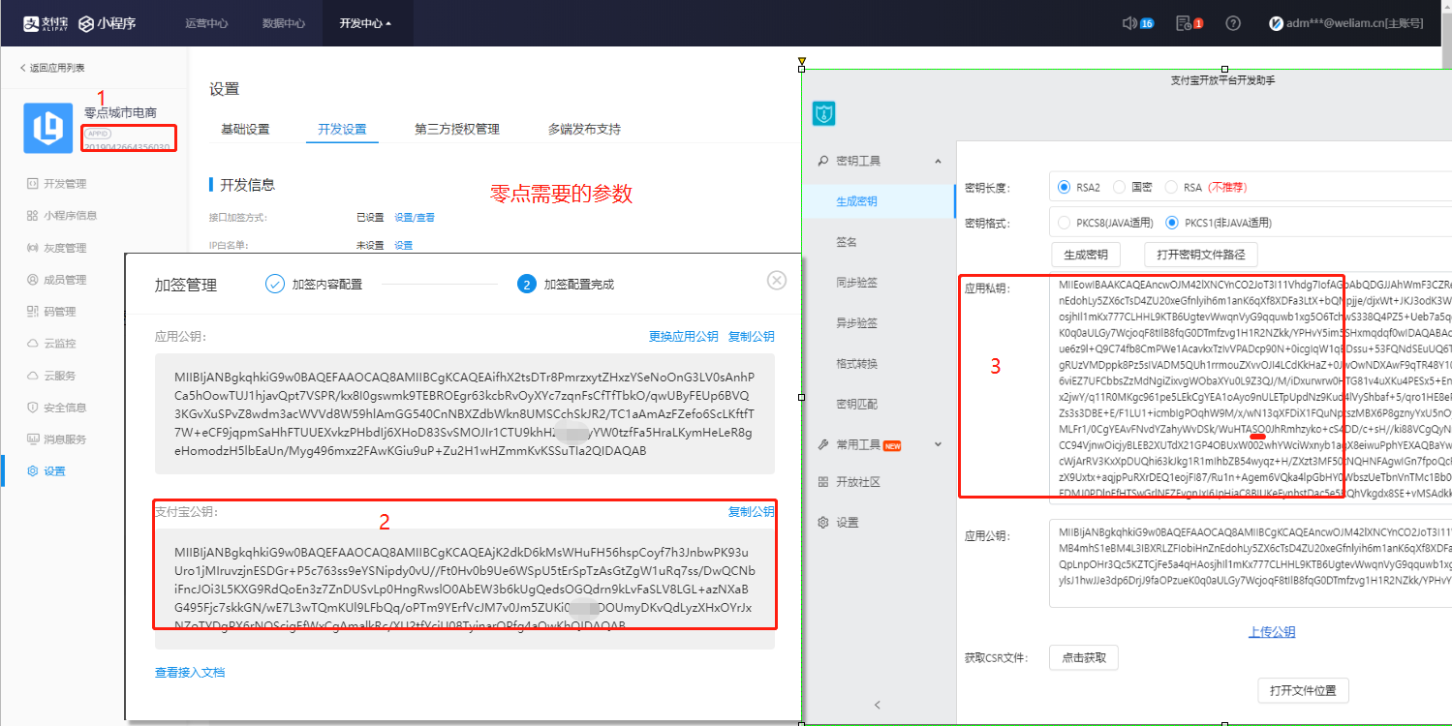
Task: Click the 云服务 sidebar icon
Action: 33,375
